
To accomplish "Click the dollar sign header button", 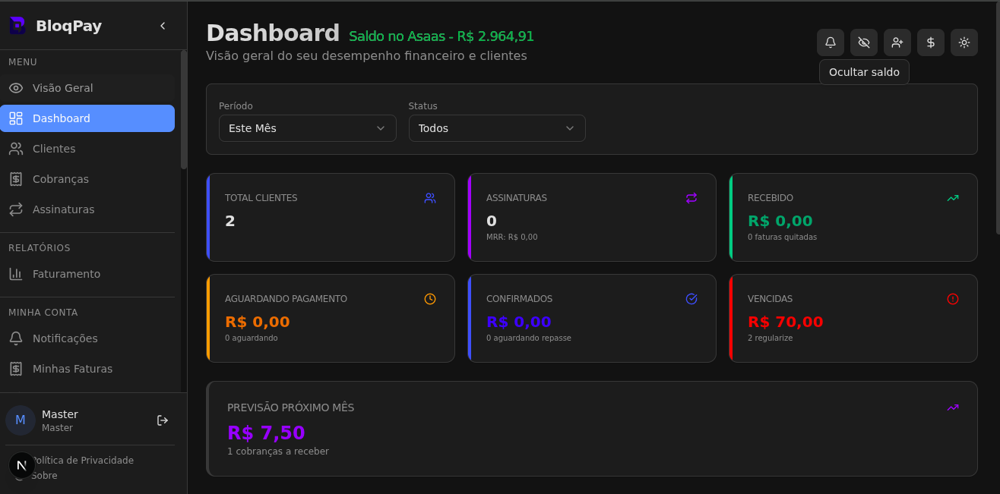I will [x=931, y=42].
